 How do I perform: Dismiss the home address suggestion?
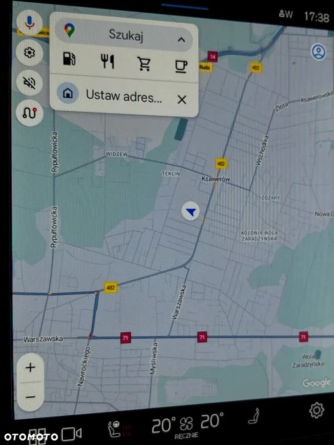[182, 100]
